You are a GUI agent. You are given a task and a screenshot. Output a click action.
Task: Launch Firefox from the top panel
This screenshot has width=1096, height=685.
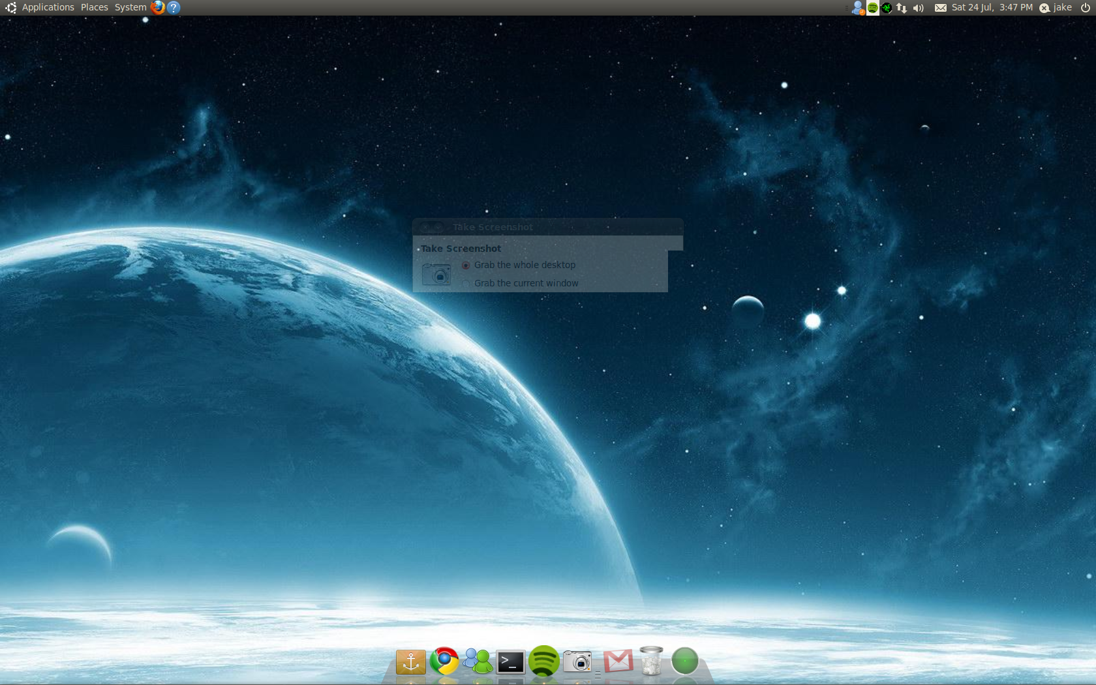click(x=158, y=7)
